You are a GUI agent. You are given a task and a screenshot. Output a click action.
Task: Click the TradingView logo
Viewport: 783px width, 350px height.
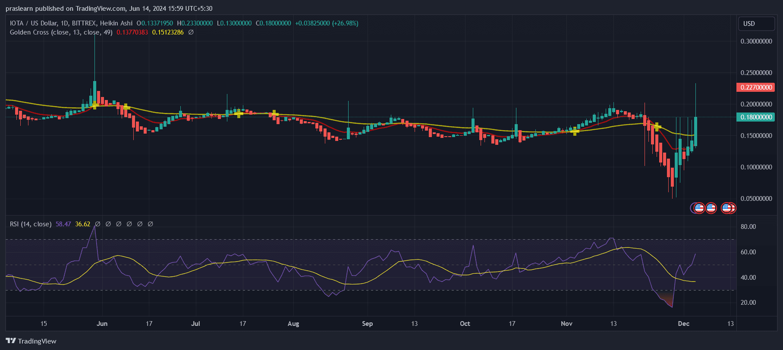point(31,341)
